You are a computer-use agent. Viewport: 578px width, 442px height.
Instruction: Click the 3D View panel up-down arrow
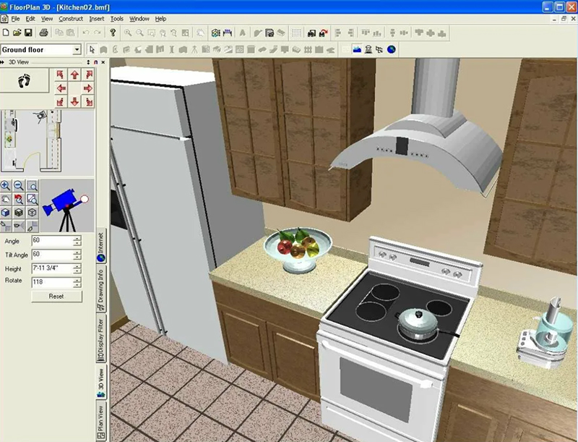pos(88,62)
